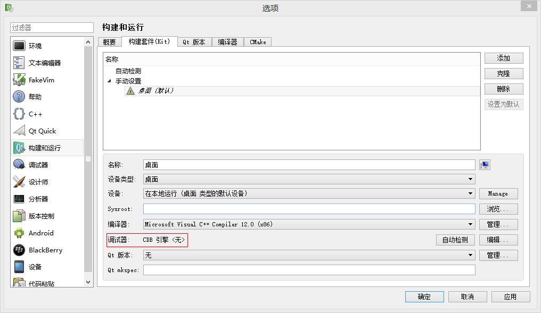Switch to the CMake tab
Screen dimensions: 541x313
click(258, 42)
